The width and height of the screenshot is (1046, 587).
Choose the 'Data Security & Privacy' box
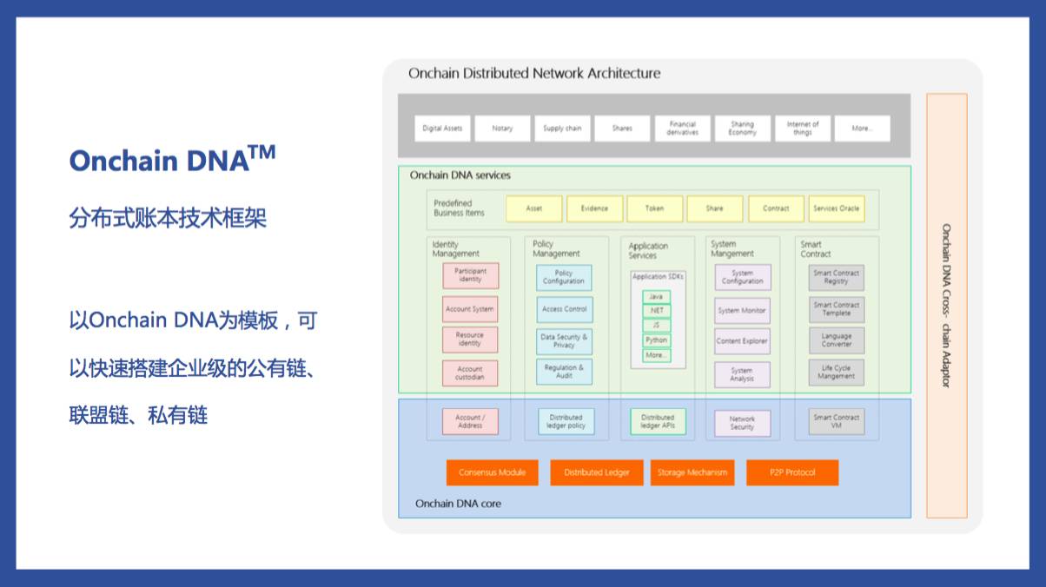click(x=564, y=341)
